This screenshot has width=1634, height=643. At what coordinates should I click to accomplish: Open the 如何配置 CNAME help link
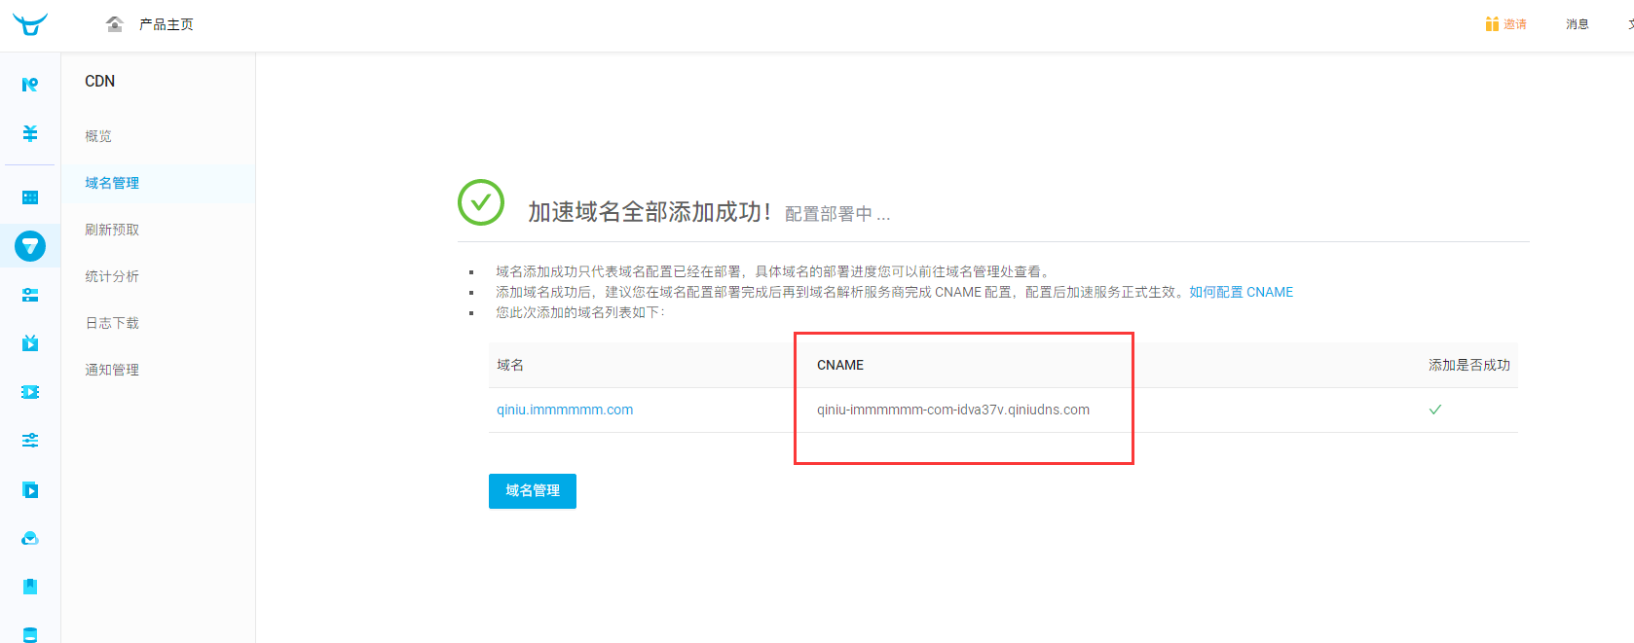[1241, 292]
